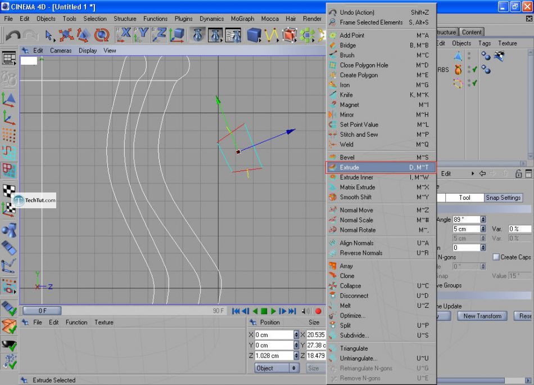Toggle the X axis lock icon
The height and width of the screenshot is (385, 534).
tap(123, 35)
